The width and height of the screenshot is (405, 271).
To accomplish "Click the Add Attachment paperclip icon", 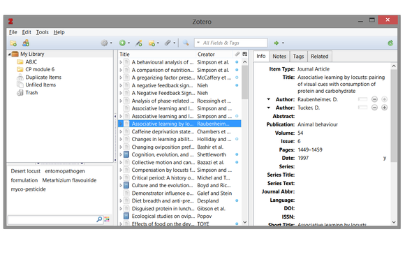I will point(168,43).
